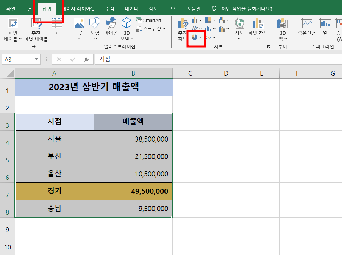Insert a 3D model (3D 모델)

point(127,29)
